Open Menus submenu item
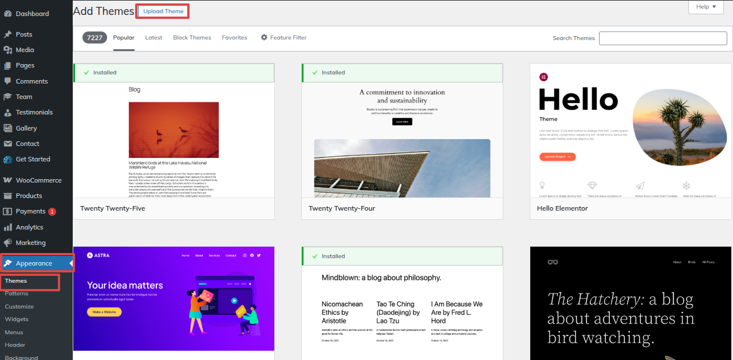This screenshot has width=733, height=360. (14, 333)
